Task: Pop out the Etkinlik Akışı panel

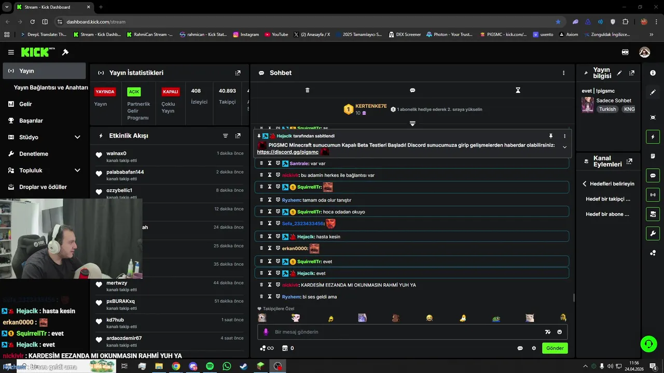Action: [x=238, y=136]
